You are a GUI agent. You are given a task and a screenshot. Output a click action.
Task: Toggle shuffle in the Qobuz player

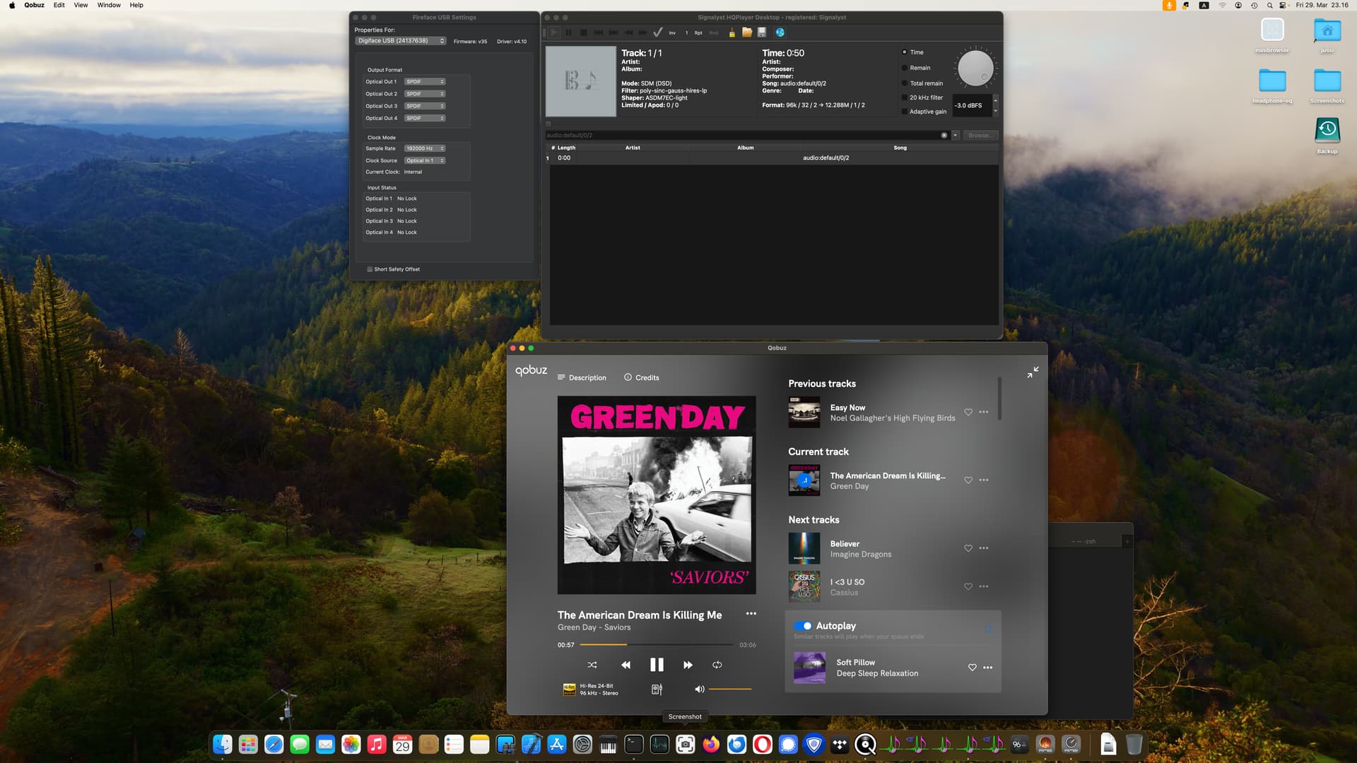(x=592, y=665)
